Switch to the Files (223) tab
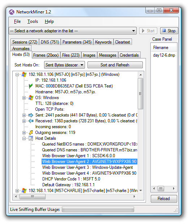188x224 pixels. tap(71, 55)
